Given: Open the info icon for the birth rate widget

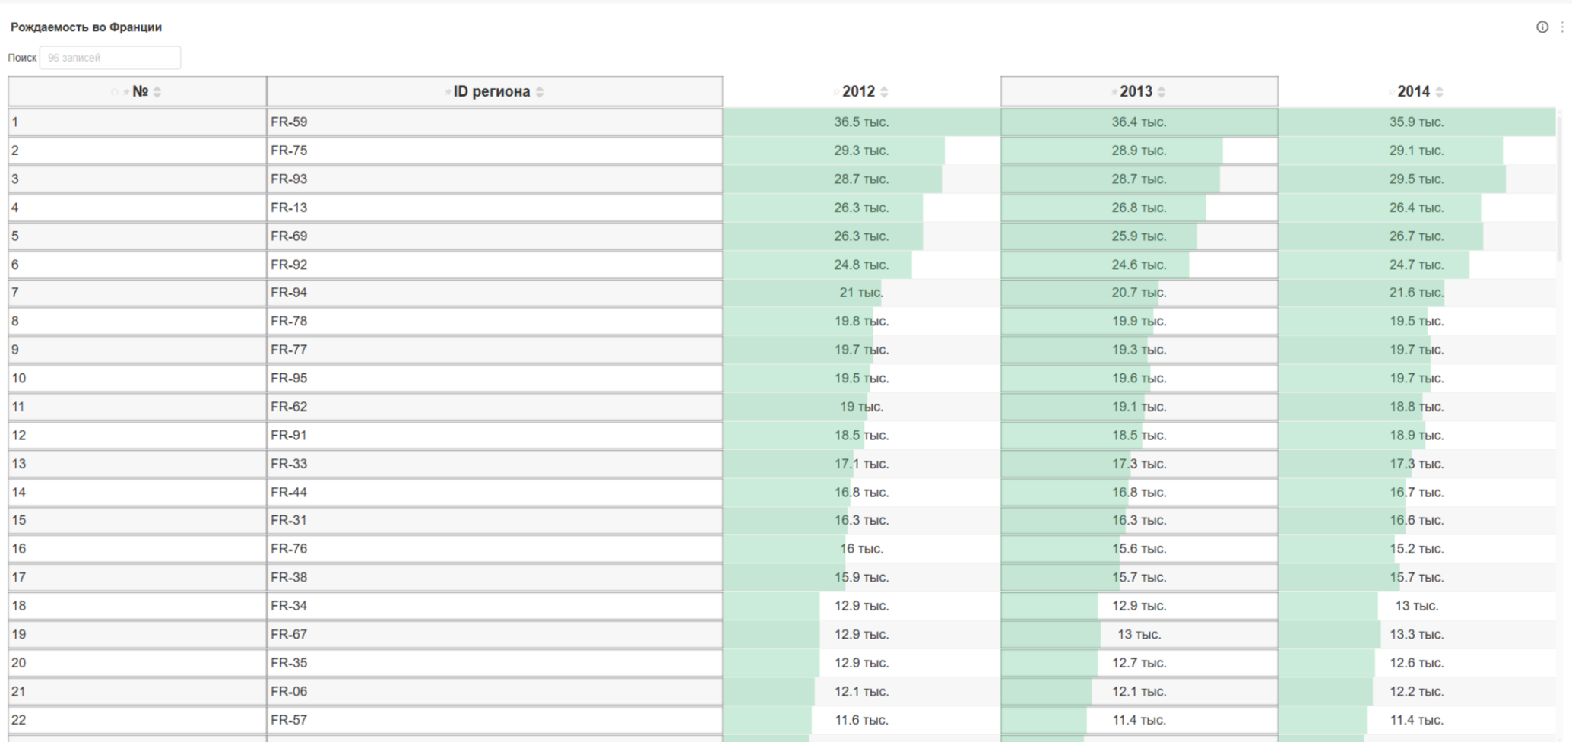Looking at the screenshot, I should click(1542, 27).
